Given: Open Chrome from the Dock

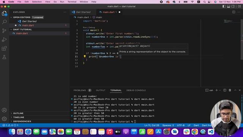Looking at the screenshot, I should pyautogui.click(x=194, y=132).
